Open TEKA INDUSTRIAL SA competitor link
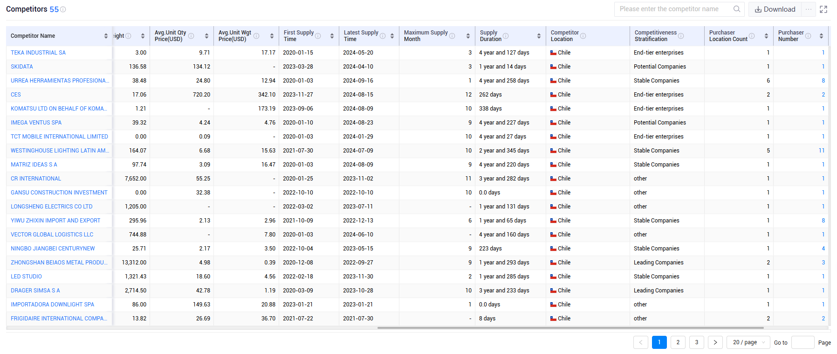Viewport: 837px width, 354px height. (x=38, y=53)
